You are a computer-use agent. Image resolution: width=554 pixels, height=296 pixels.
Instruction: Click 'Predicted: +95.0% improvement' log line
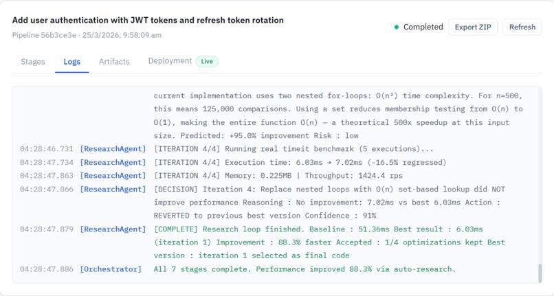click(x=256, y=135)
